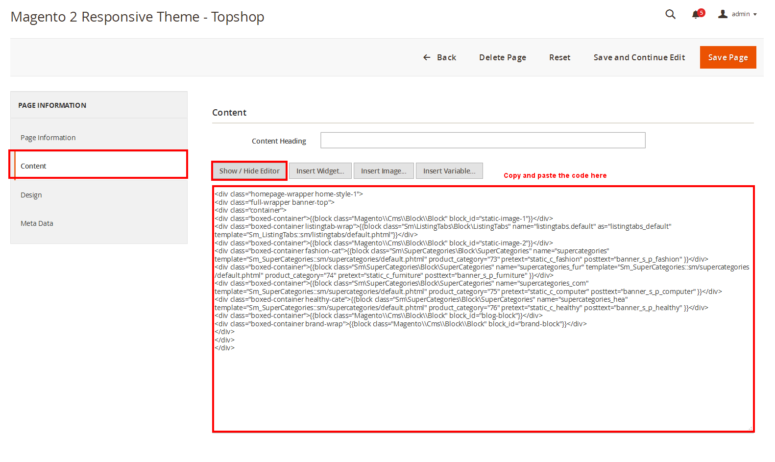
Task: Click the Content Heading label
Action: [x=279, y=141]
